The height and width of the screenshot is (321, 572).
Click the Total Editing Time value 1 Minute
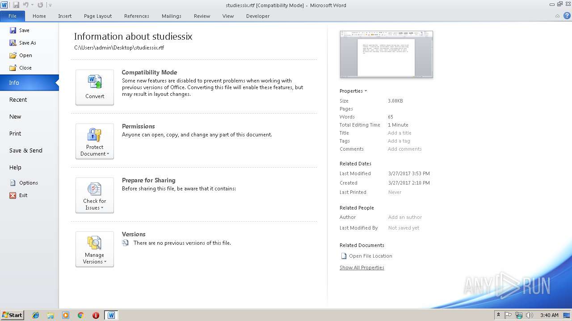point(398,125)
